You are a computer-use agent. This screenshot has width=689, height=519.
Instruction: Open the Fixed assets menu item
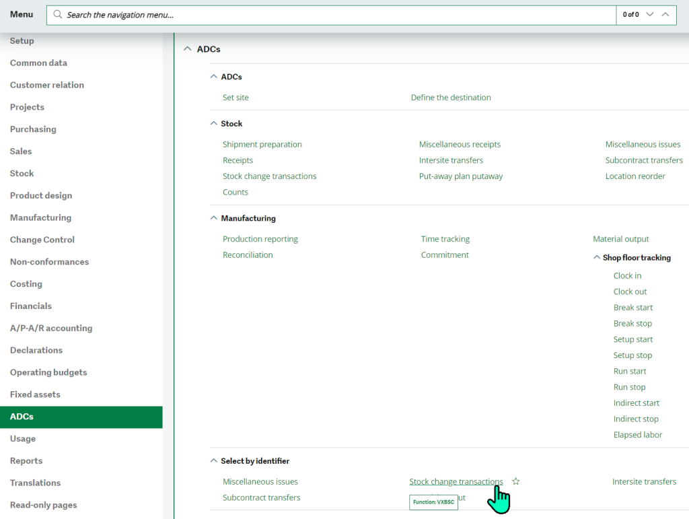[35, 394]
